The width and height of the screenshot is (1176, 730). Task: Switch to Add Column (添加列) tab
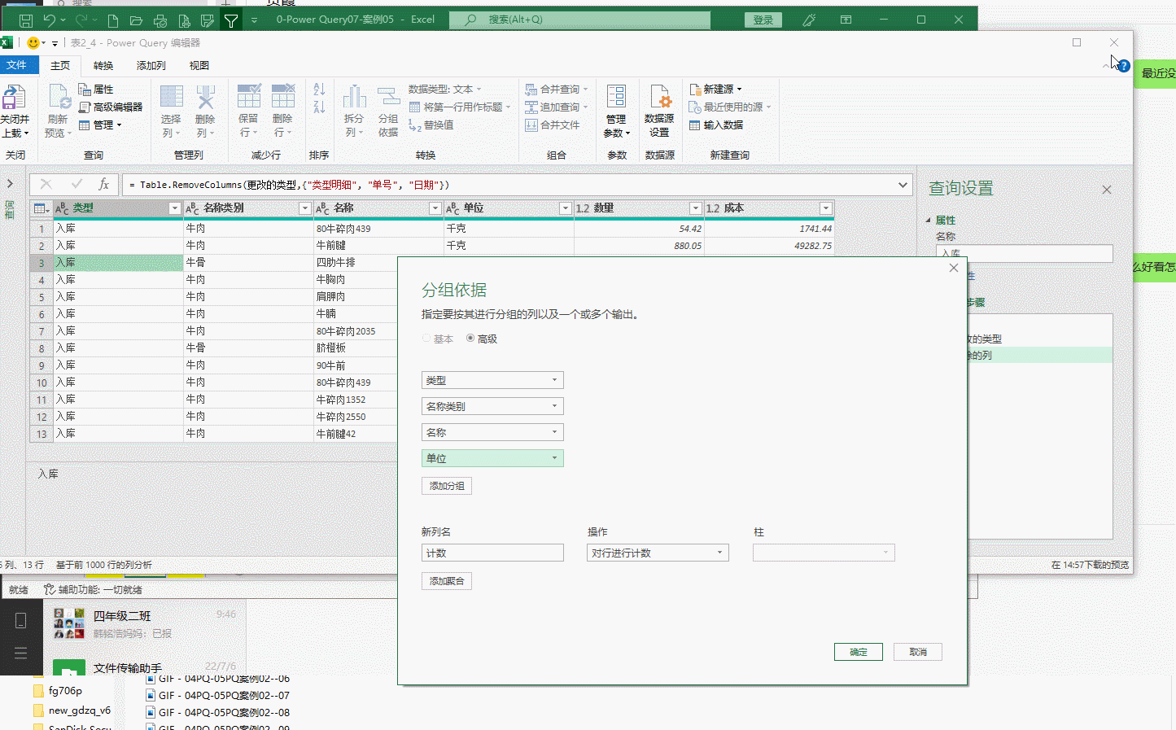tap(151, 66)
